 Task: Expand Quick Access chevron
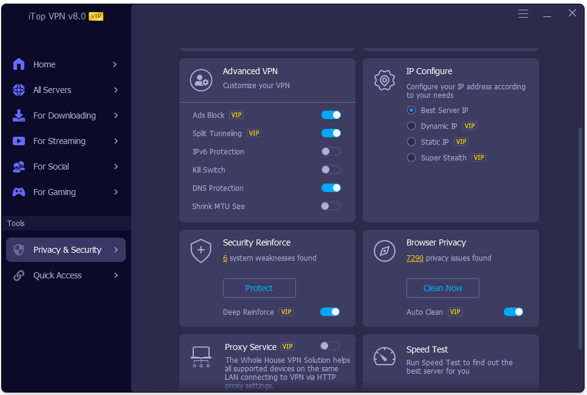coord(115,275)
